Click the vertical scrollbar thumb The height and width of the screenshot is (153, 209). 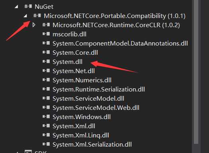196,72
